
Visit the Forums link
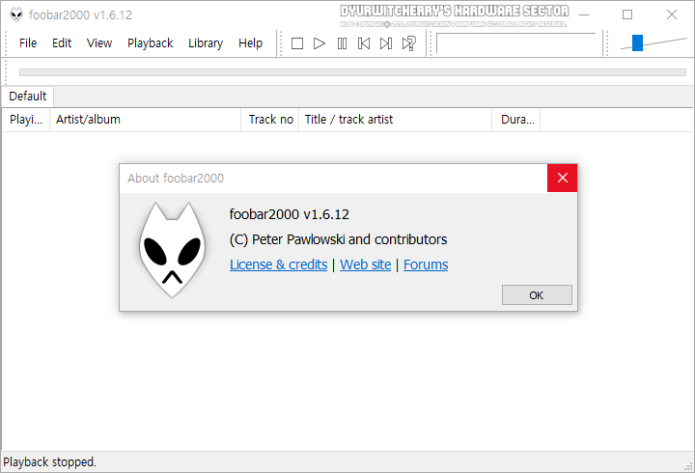(426, 264)
